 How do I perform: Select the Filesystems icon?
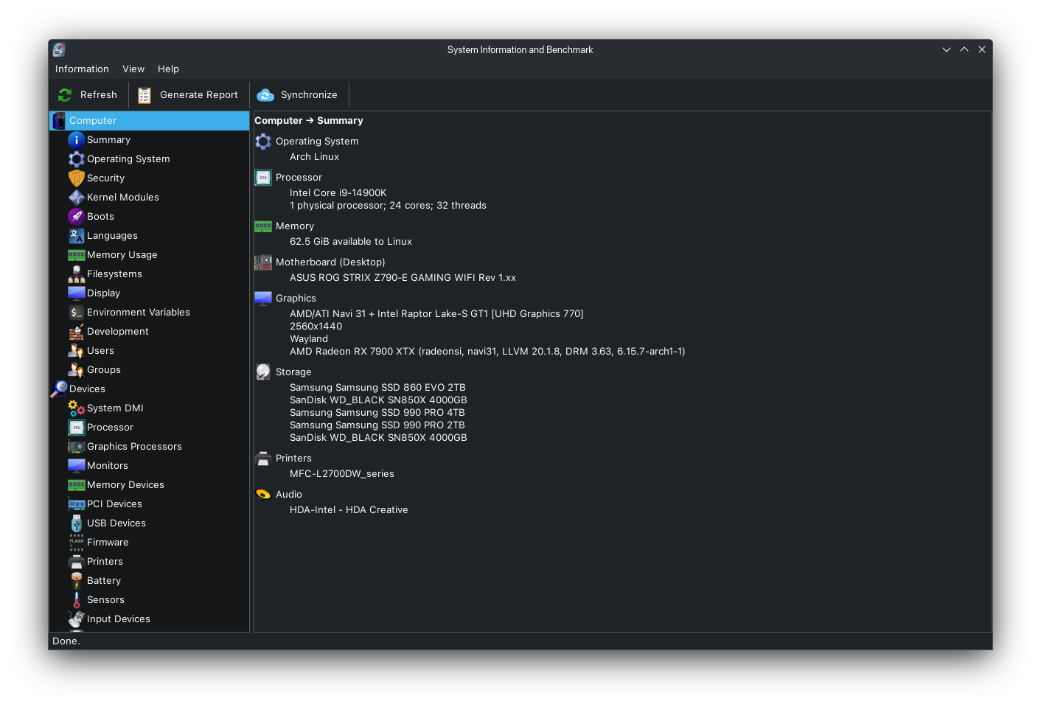76,274
